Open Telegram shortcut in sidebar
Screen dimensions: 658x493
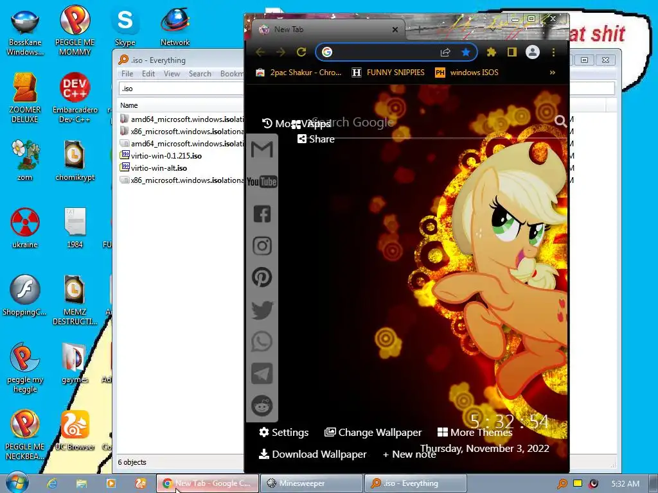[x=262, y=374]
